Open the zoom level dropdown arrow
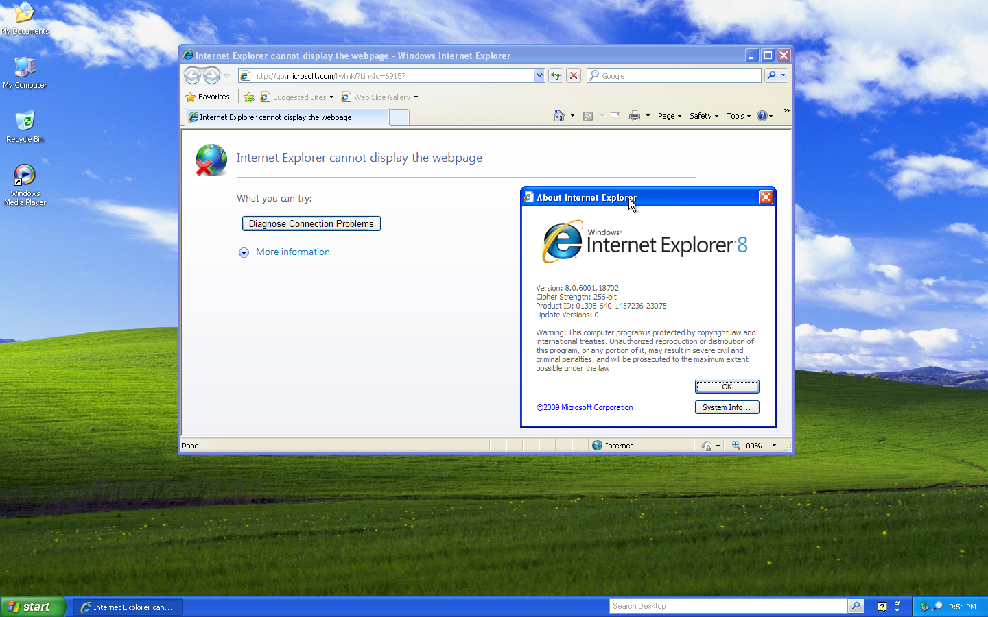This screenshot has width=988, height=617. pos(774,446)
